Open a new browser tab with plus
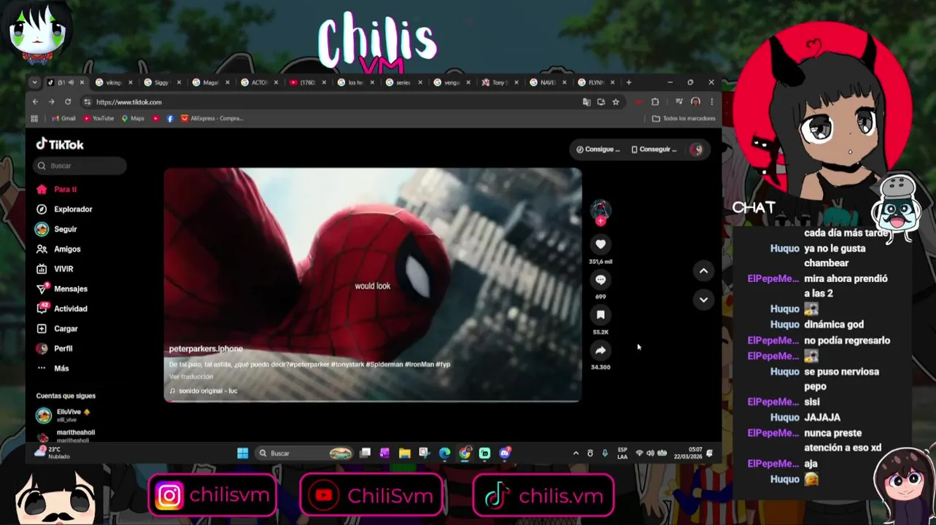936x525 pixels. pos(629,82)
